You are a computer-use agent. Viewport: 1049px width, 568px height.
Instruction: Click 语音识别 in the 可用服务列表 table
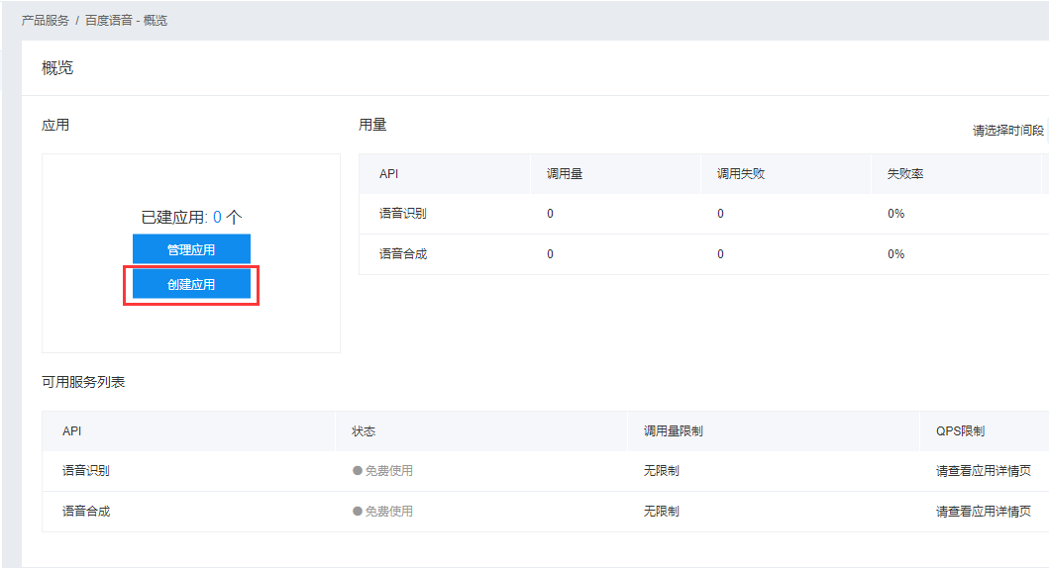pyautogui.click(x=86, y=471)
